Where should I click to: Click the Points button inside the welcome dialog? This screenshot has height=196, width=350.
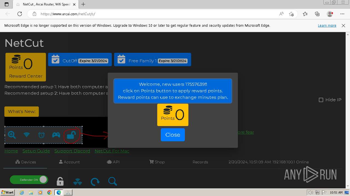(x=173, y=115)
